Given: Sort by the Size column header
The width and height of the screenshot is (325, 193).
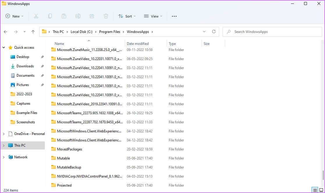Looking at the screenshot, I should pos(207,44).
